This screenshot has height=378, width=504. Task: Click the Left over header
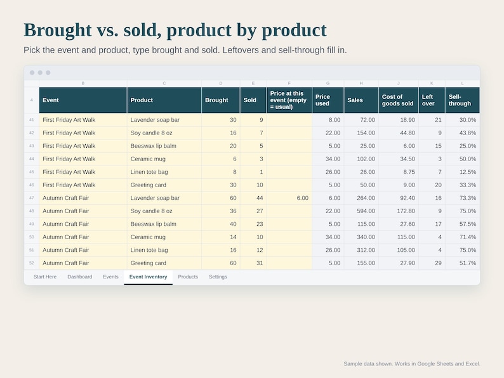pyautogui.click(x=432, y=100)
